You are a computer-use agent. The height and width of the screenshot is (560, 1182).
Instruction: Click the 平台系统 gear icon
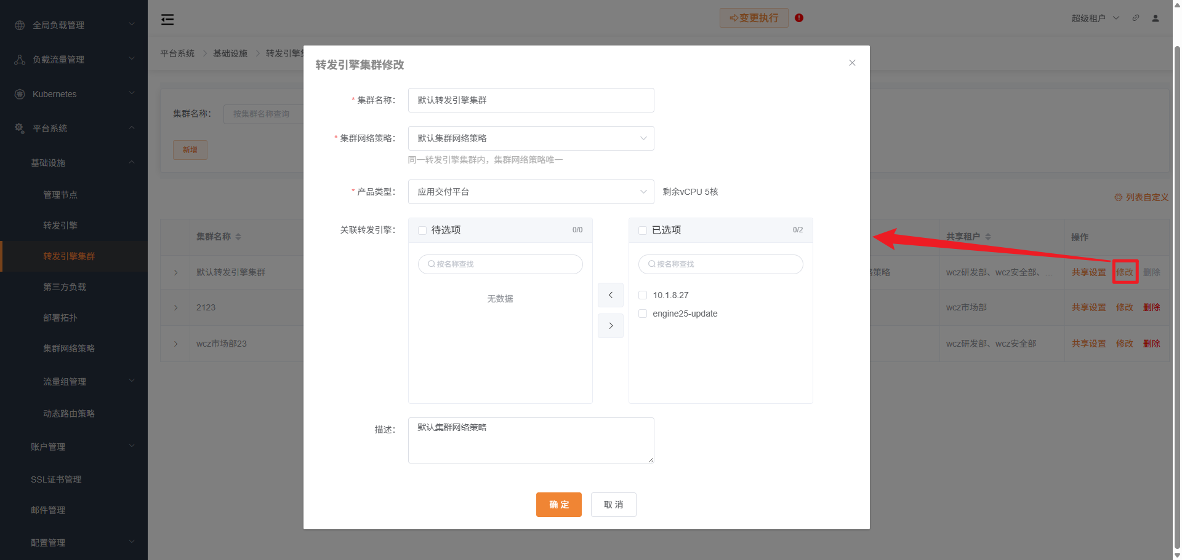(x=20, y=128)
